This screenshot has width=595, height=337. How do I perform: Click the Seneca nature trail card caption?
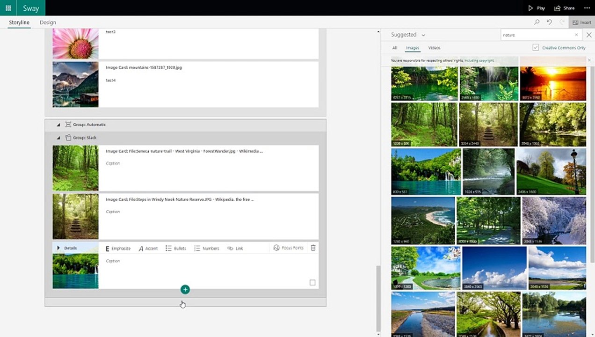click(x=113, y=163)
